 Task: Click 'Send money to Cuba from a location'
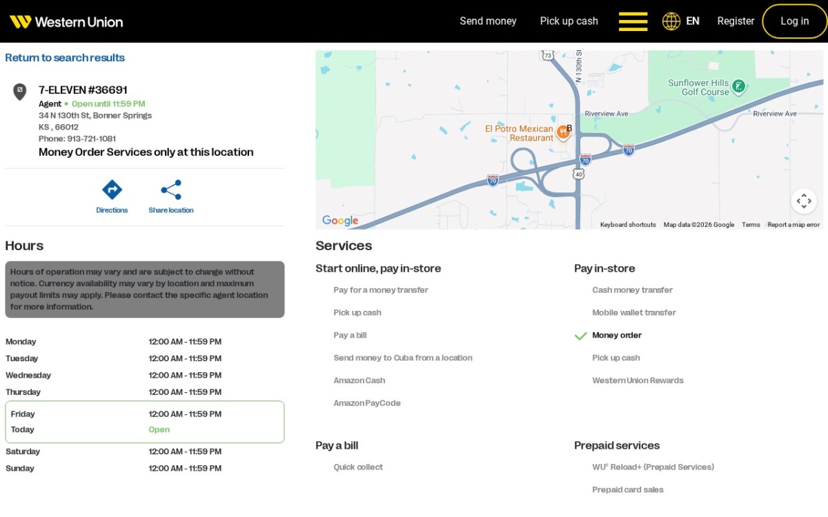pyautogui.click(x=403, y=358)
